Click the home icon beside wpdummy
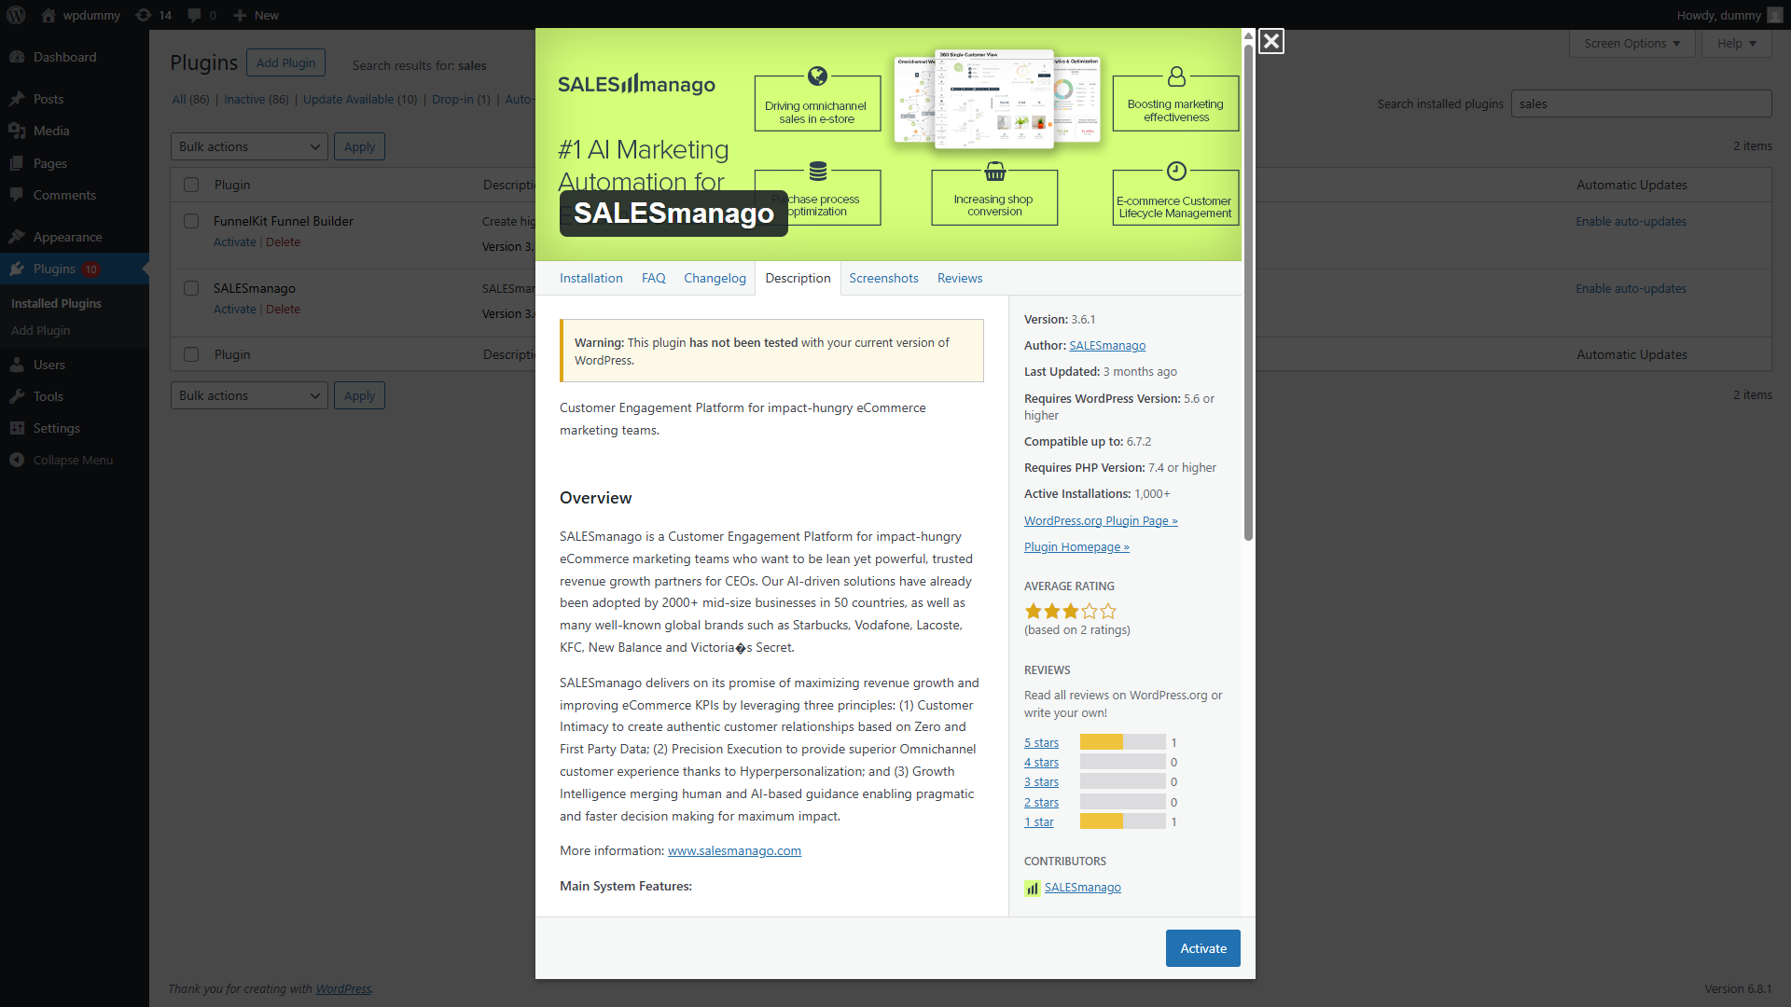The height and width of the screenshot is (1007, 1791). click(49, 15)
